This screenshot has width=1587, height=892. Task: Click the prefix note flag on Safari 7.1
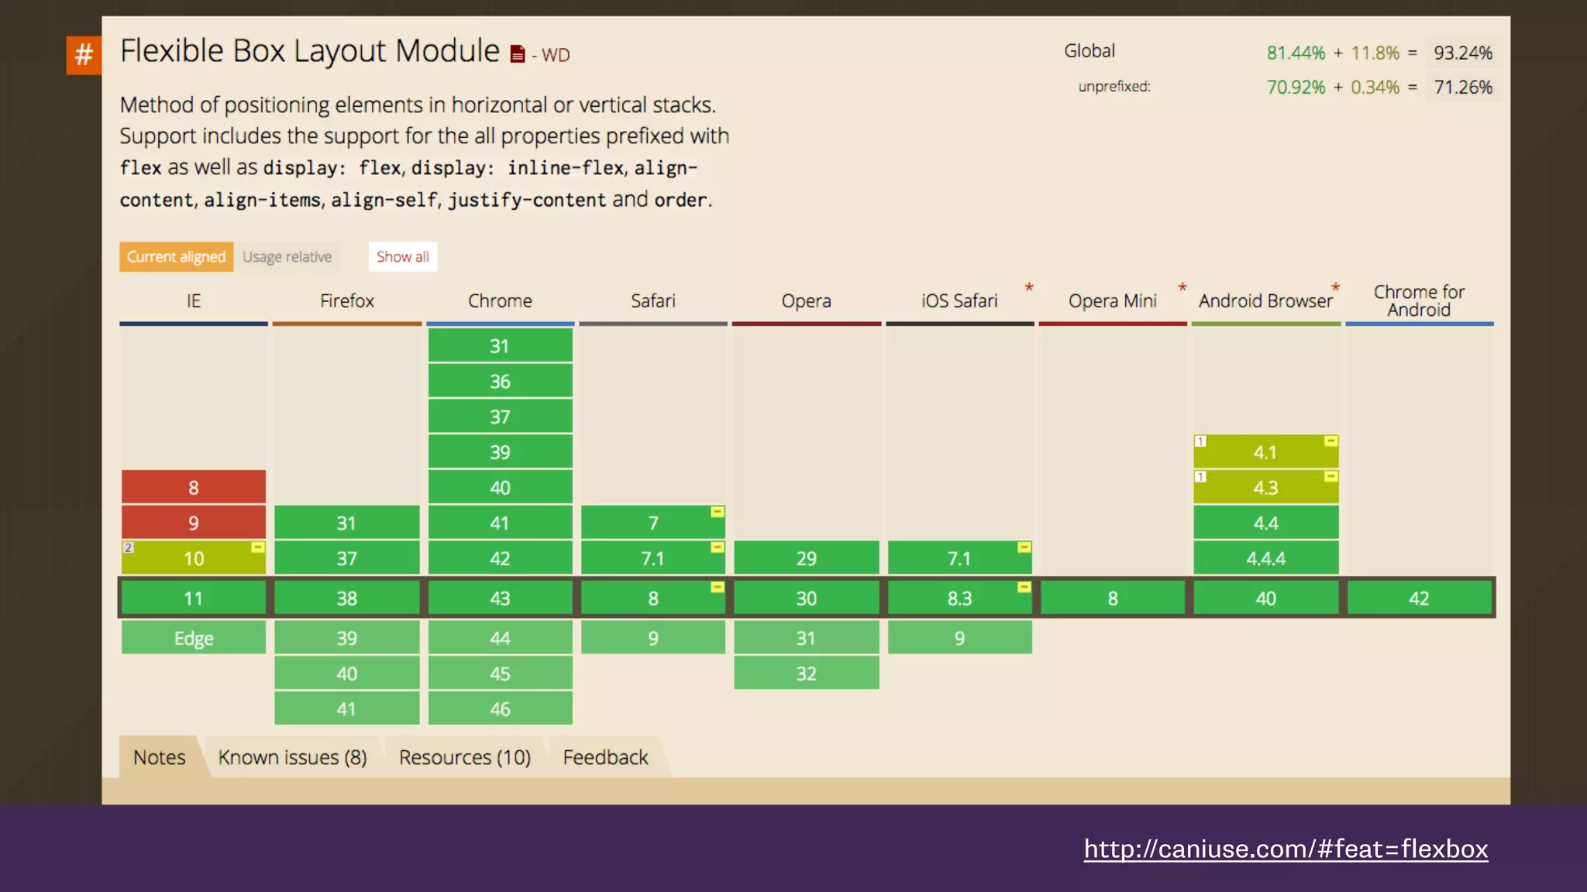718,547
